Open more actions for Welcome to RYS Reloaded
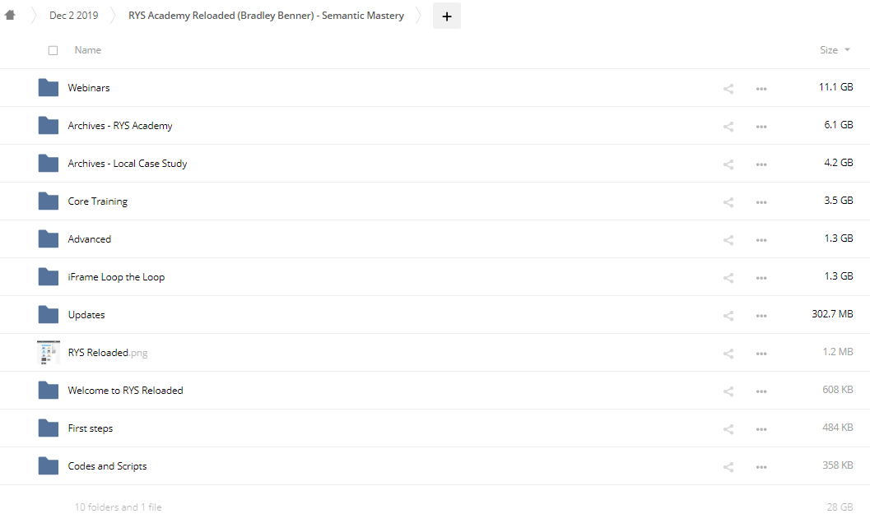The height and width of the screenshot is (523, 870). pyautogui.click(x=761, y=391)
